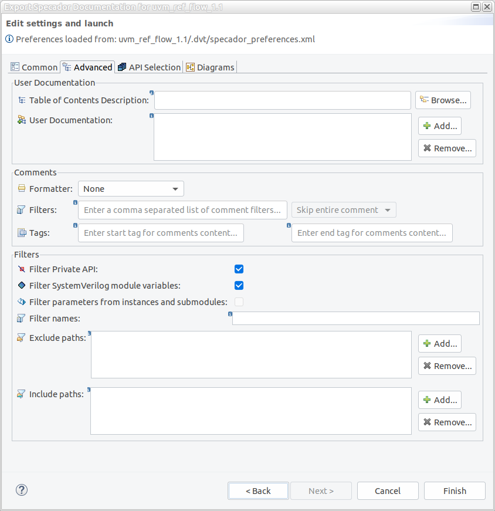
Task: Click the Table of Contents Description icon
Action: 22,100
